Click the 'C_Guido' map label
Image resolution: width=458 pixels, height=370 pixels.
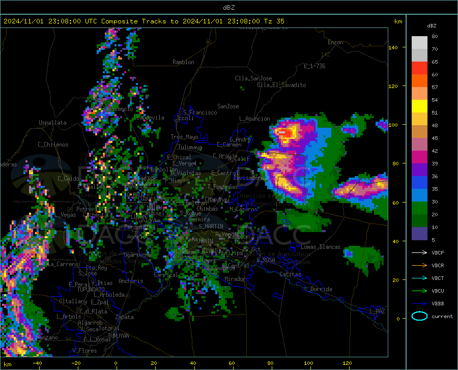tap(68, 179)
